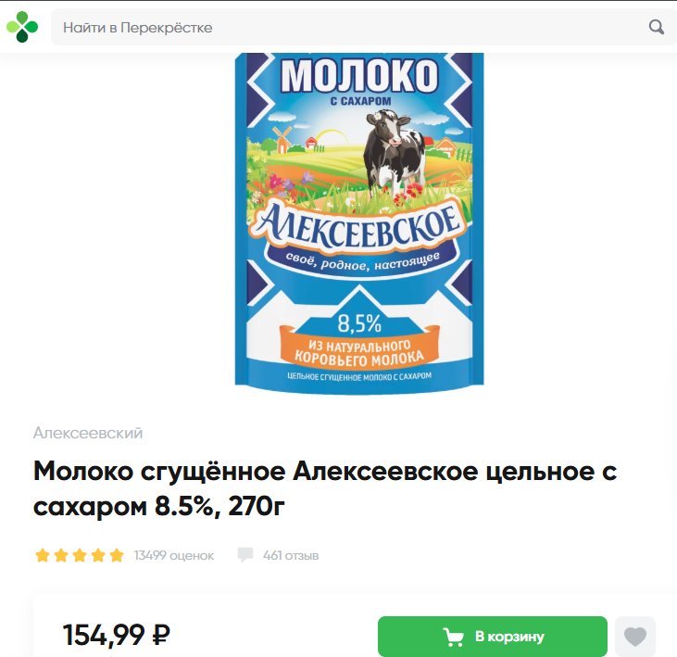Select the fifth rating star
Viewport: 677px width, 657px height.
point(117,555)
